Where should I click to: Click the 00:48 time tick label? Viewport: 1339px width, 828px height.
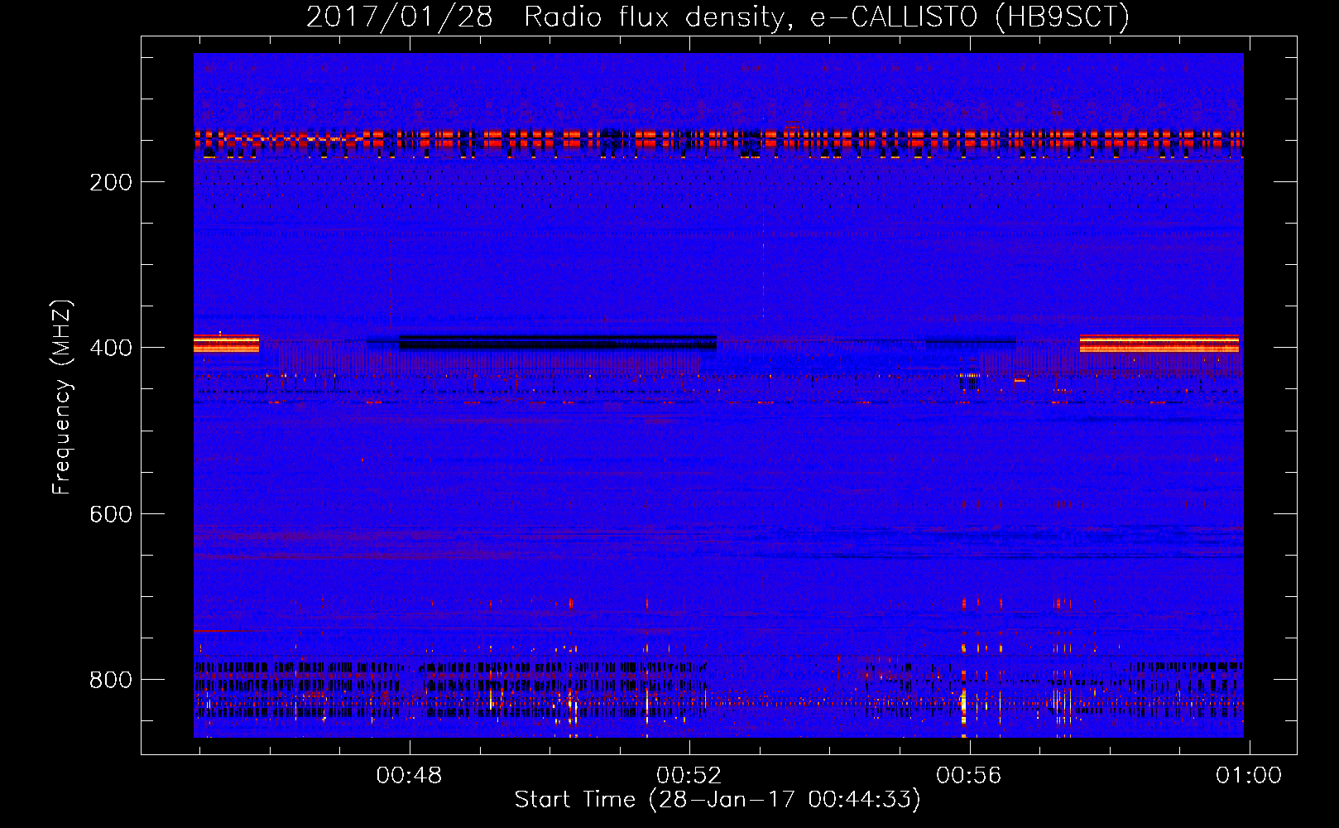[x=409, y=776]
